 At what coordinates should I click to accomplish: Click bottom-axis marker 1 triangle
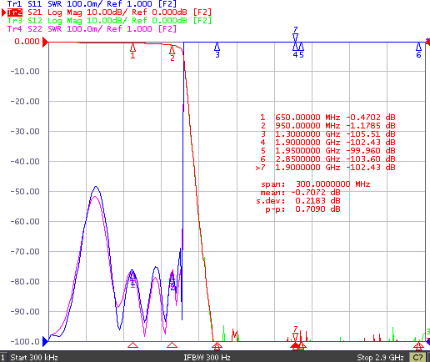132,345
